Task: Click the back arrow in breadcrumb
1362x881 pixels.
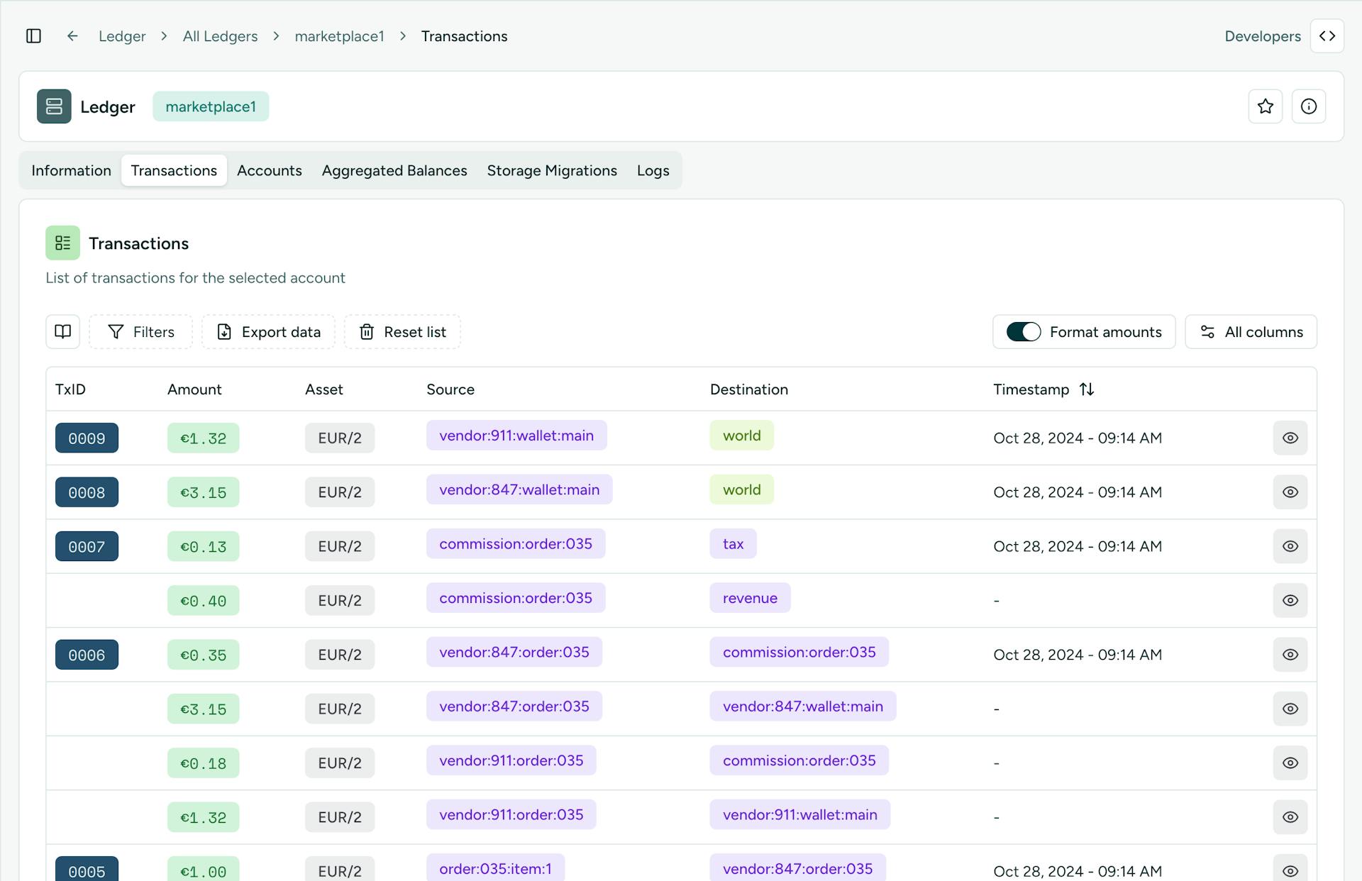Action: tap(72, 36)
